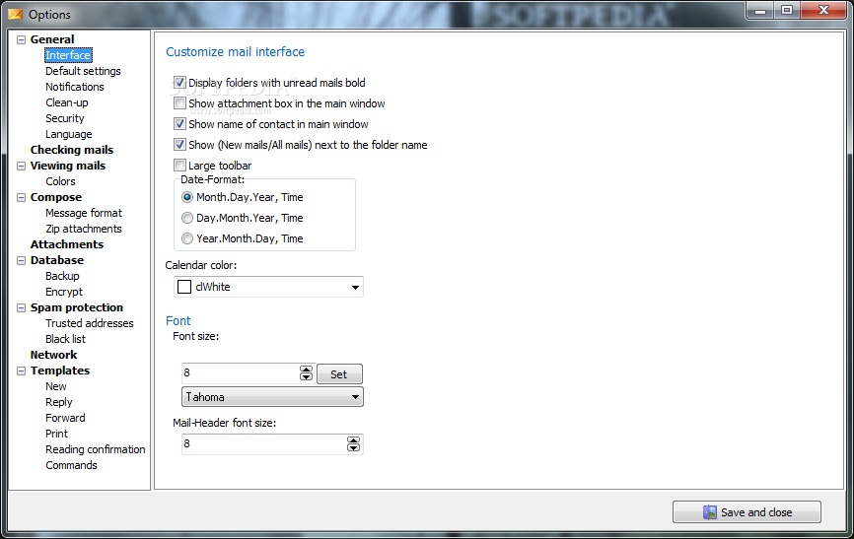The width and height of the screenshot is (854, 539).
Task: Select Month.Day.Year, Time date format
Action: click(x=187, y=197)
